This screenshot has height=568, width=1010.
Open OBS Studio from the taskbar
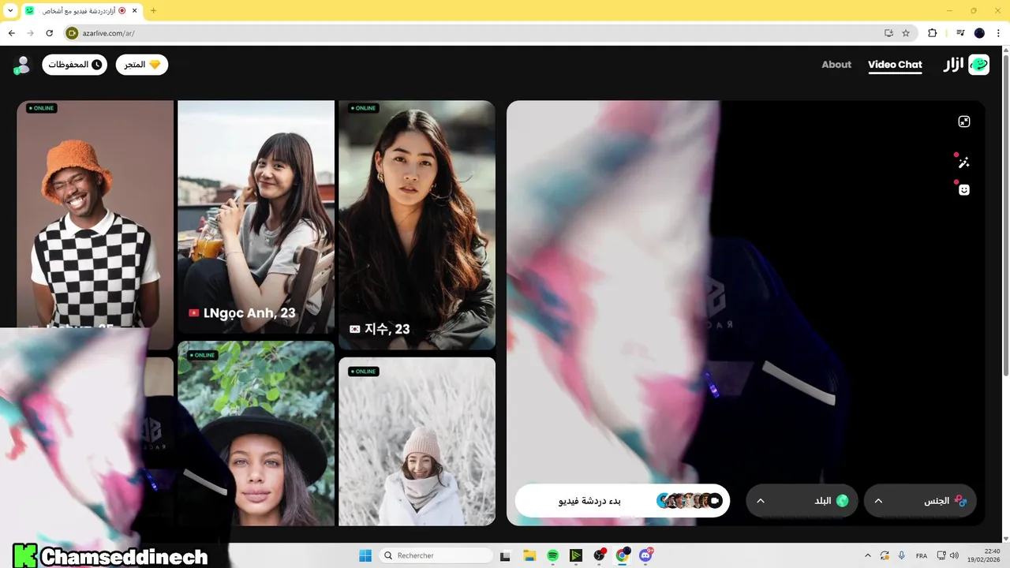pyautogui.click(x=600, y=555)
